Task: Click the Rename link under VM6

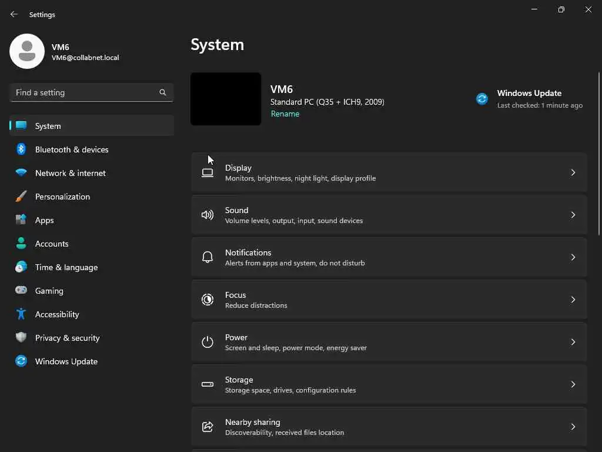Action: click(x=285, y=114)
